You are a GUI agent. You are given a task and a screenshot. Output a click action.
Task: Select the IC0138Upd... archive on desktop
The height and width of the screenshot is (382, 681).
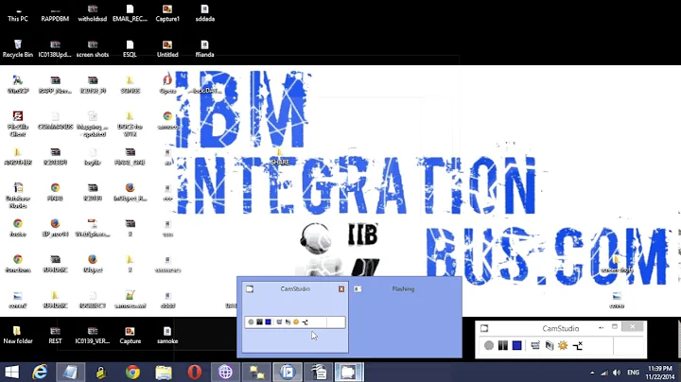tap(55, 48)
